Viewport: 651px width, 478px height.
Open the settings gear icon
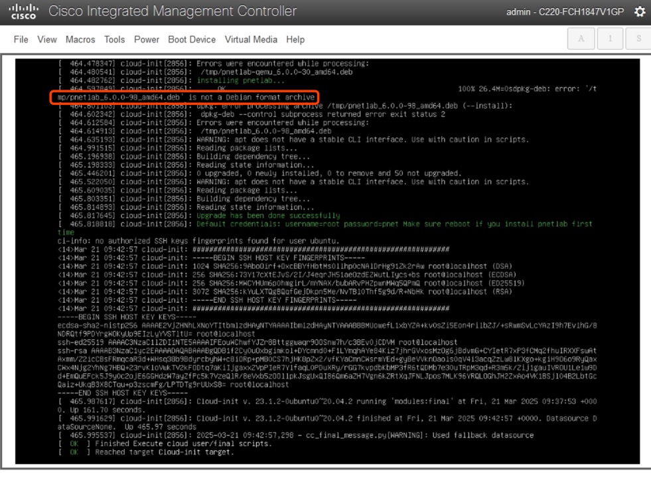tap(639, 12)
